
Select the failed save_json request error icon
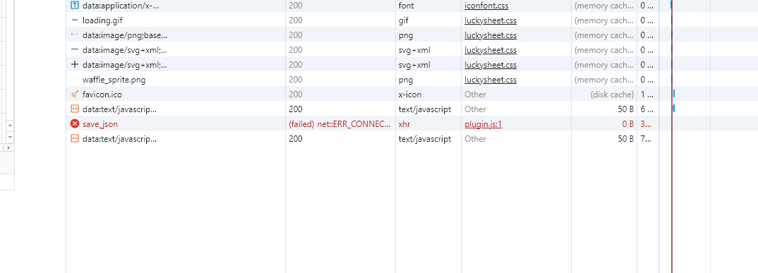click(74, 123)
